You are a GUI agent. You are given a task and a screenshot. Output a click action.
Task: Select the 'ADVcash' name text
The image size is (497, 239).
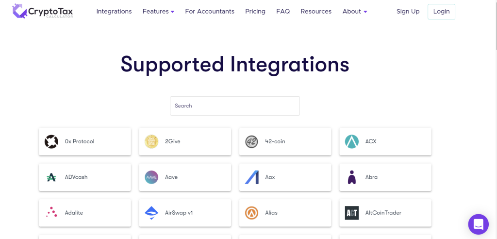pos(76,177)
